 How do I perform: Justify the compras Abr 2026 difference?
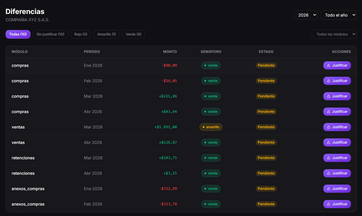(x=337, y=112)
